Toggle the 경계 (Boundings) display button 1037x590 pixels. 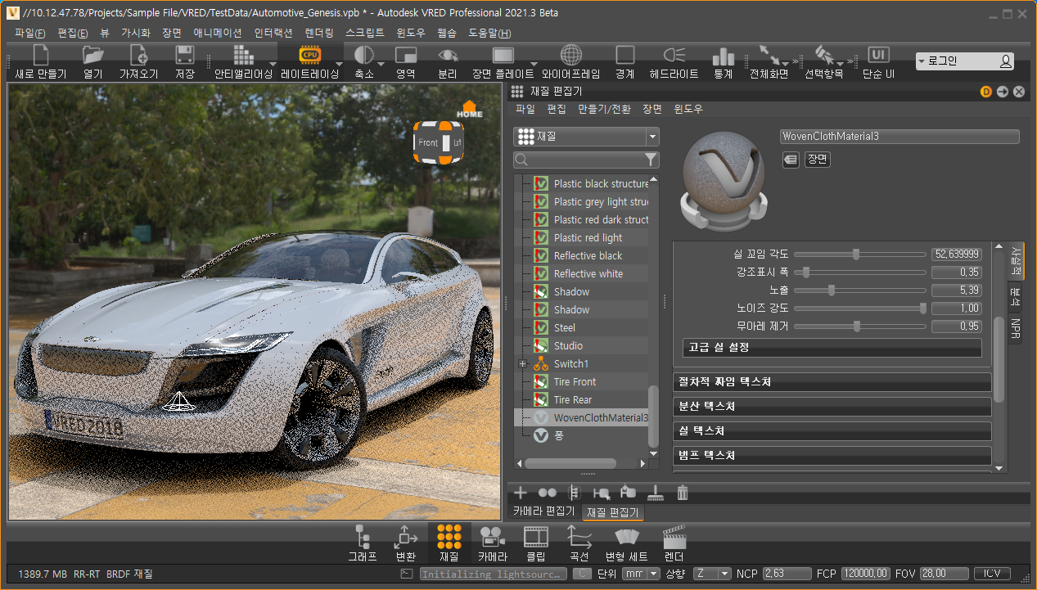624,61
